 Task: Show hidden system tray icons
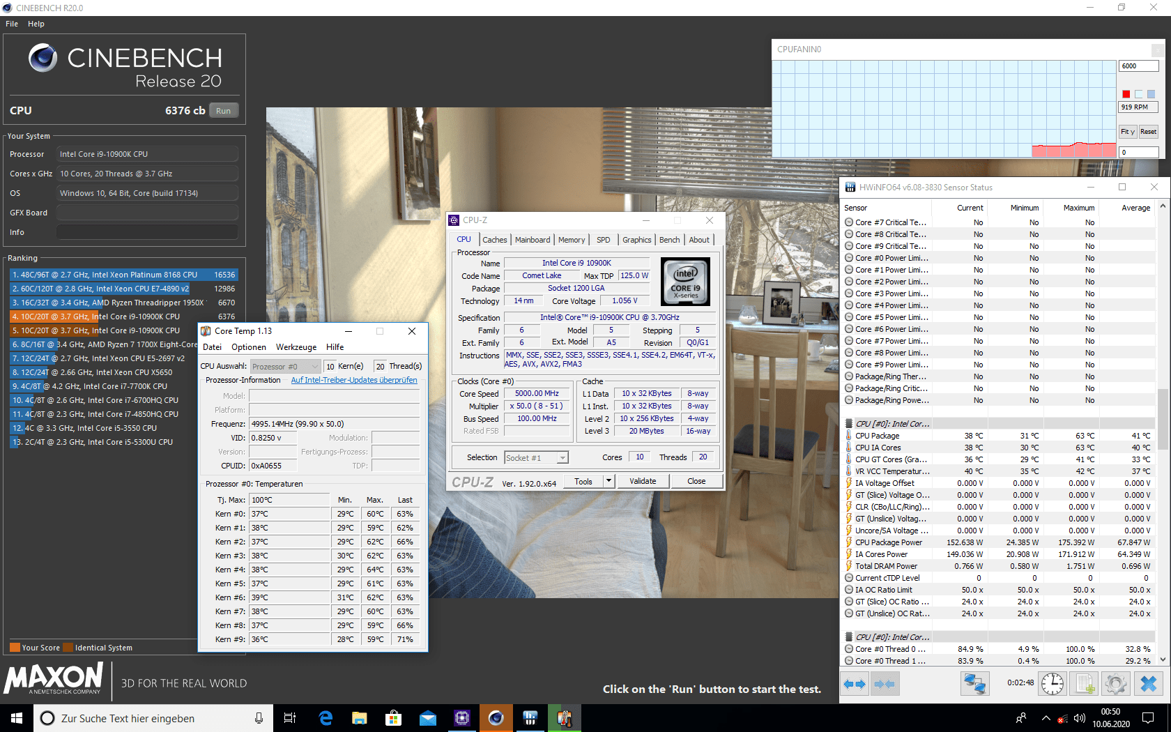(1046, 718)
